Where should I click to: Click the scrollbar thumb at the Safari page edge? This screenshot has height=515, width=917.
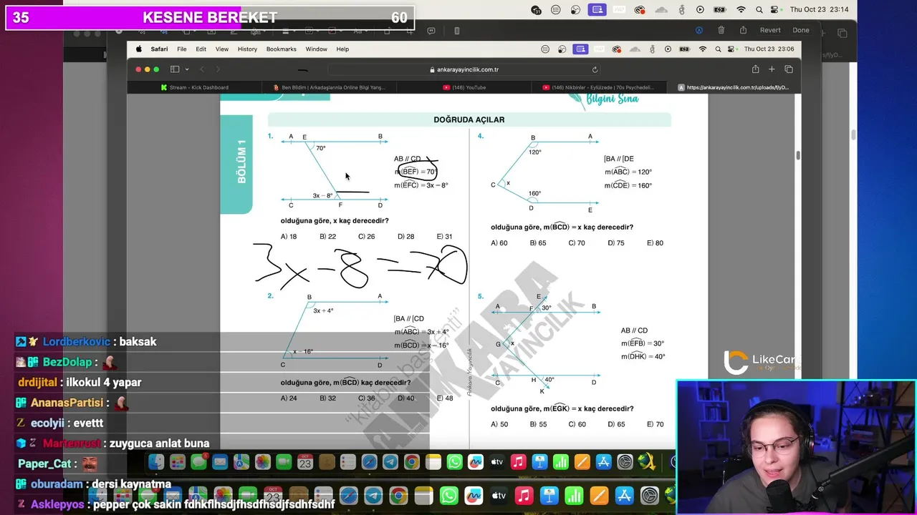coord(797,155)
